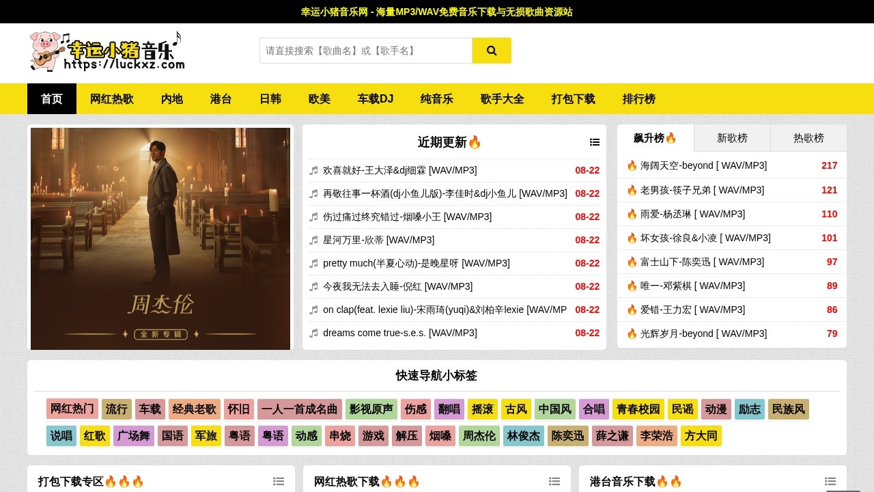The width and height of the screenshot is (874, 492).
Task: Click the flame icon beside 富士山下
Action: [x=632, y=262]
